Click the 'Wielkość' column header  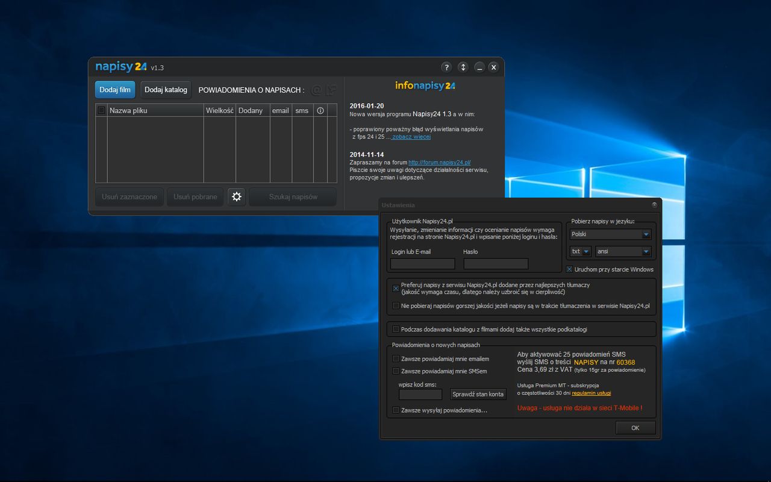tap(219, 110)
